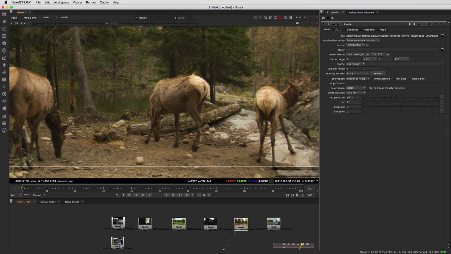
Task: Enable the premultiplied checkbox
Action: (x=372, y=79)
